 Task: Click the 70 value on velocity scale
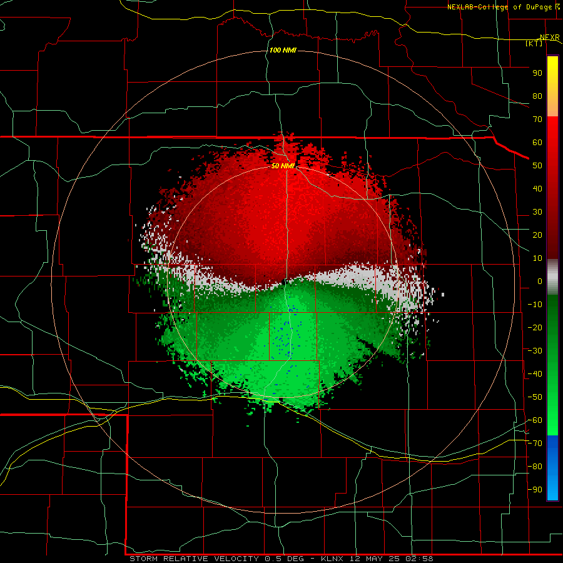point(537,119)
